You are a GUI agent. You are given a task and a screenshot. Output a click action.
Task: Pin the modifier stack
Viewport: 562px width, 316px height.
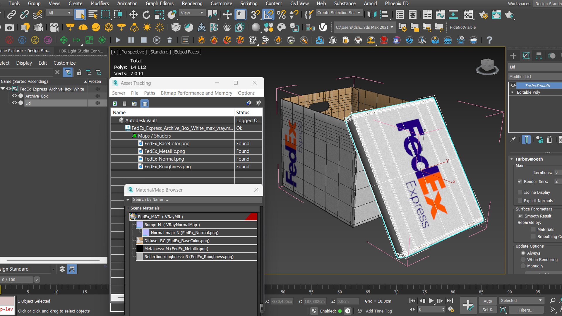click(x=513, y=140)
